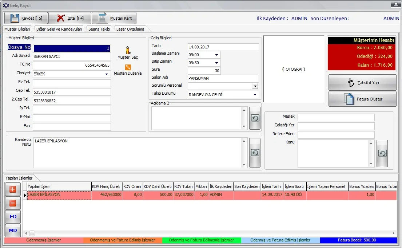Click the Dosya No field
This screenshot has height=248, width=402.
point(72,48)
